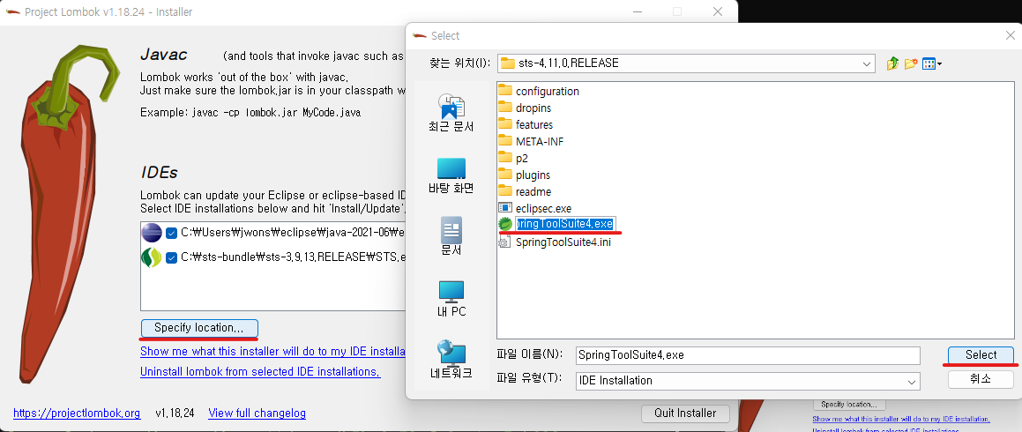Viewport: 1022px width, 432px height.
Task: Select the eclipse java-2021-06 path entry
Action: [x=294, y=234]
